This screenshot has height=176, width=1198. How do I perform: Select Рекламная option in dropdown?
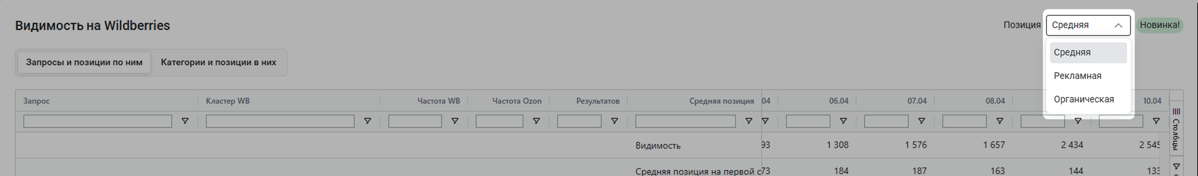pyautogui.click(x=1088, y=76)
